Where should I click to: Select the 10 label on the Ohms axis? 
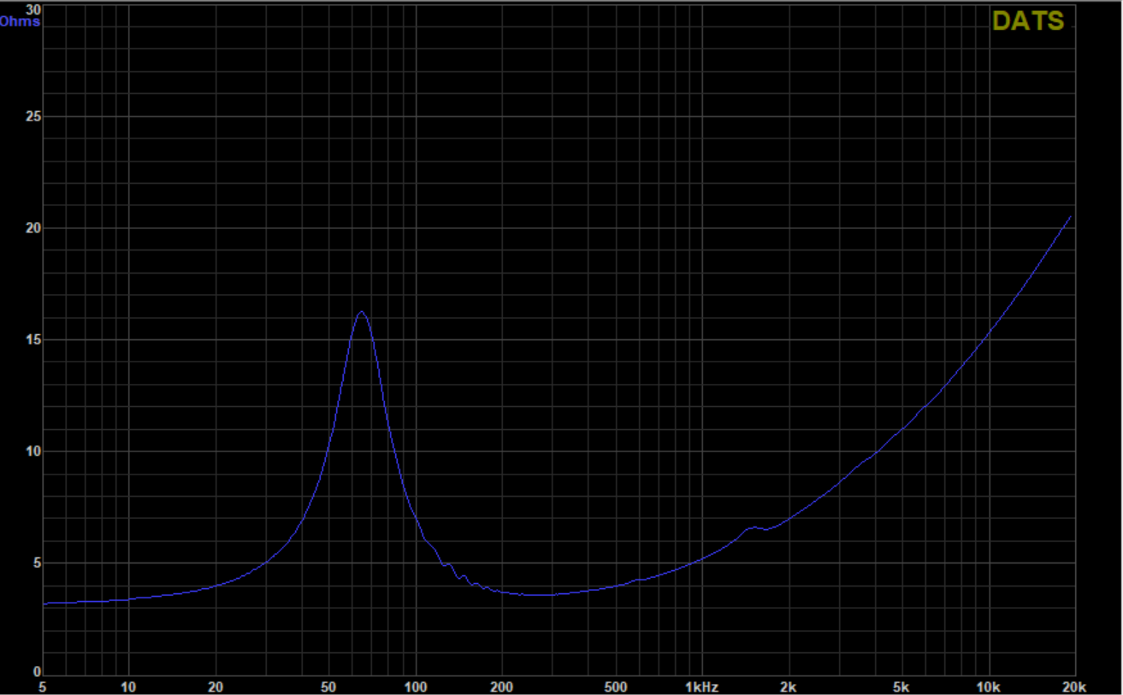(33, 451)
